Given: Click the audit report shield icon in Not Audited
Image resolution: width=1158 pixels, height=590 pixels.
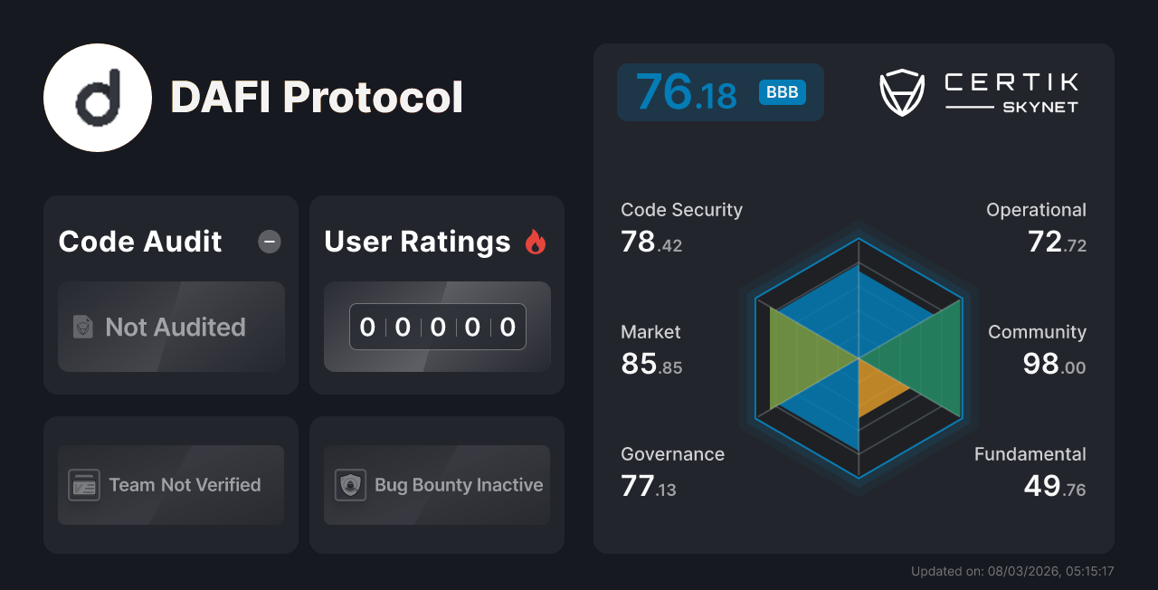Looking at the screenshot, I should click(81, 328).
